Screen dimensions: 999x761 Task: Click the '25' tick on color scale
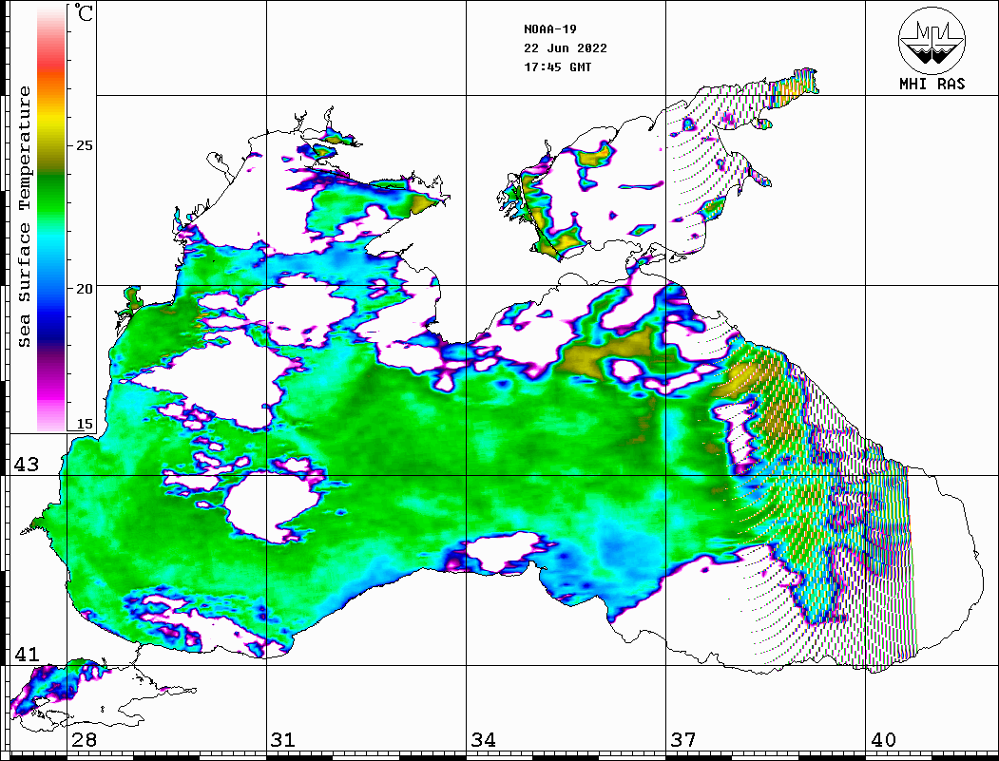(x=84, y=145)
